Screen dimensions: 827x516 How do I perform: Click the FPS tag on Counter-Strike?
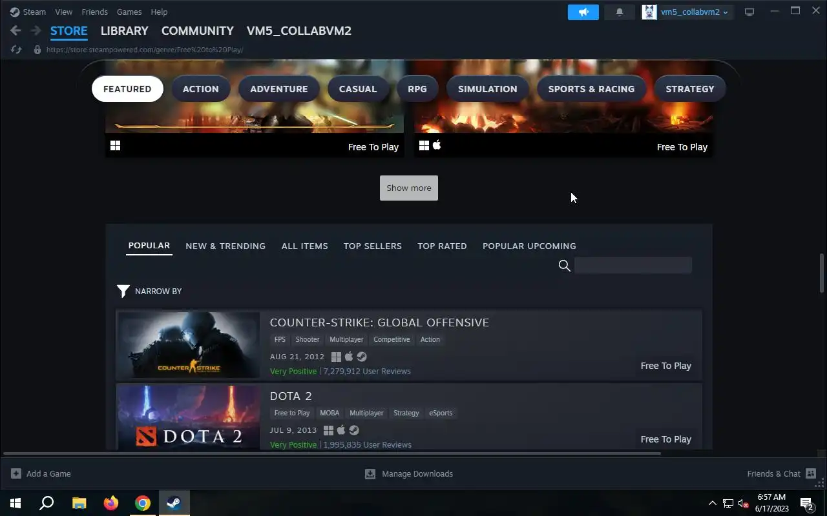[280, 339]
